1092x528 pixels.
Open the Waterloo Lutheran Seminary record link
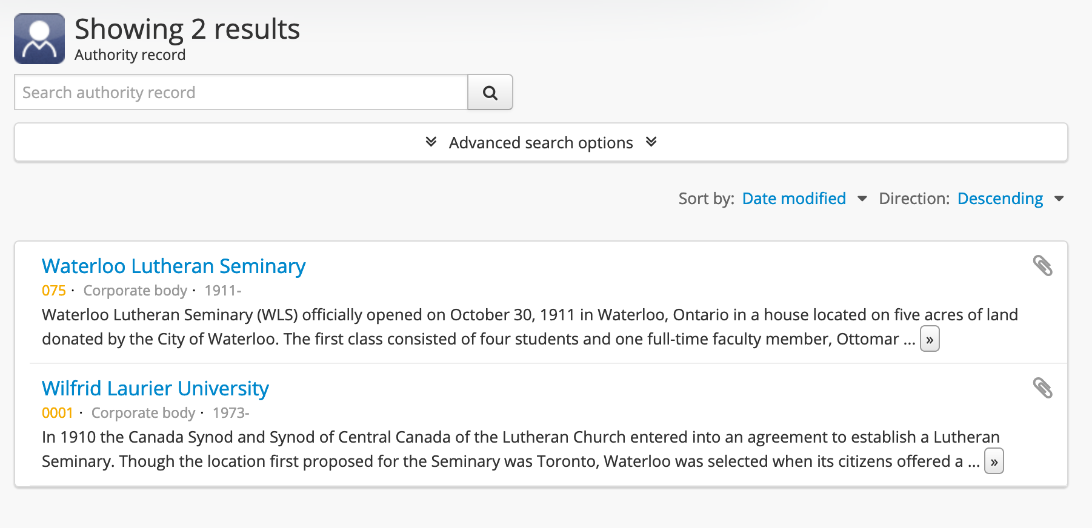[173, 266]
